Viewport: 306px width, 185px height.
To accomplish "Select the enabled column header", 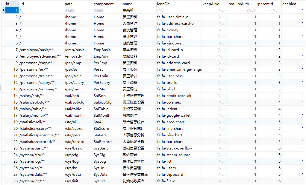I will click(293, 4).
